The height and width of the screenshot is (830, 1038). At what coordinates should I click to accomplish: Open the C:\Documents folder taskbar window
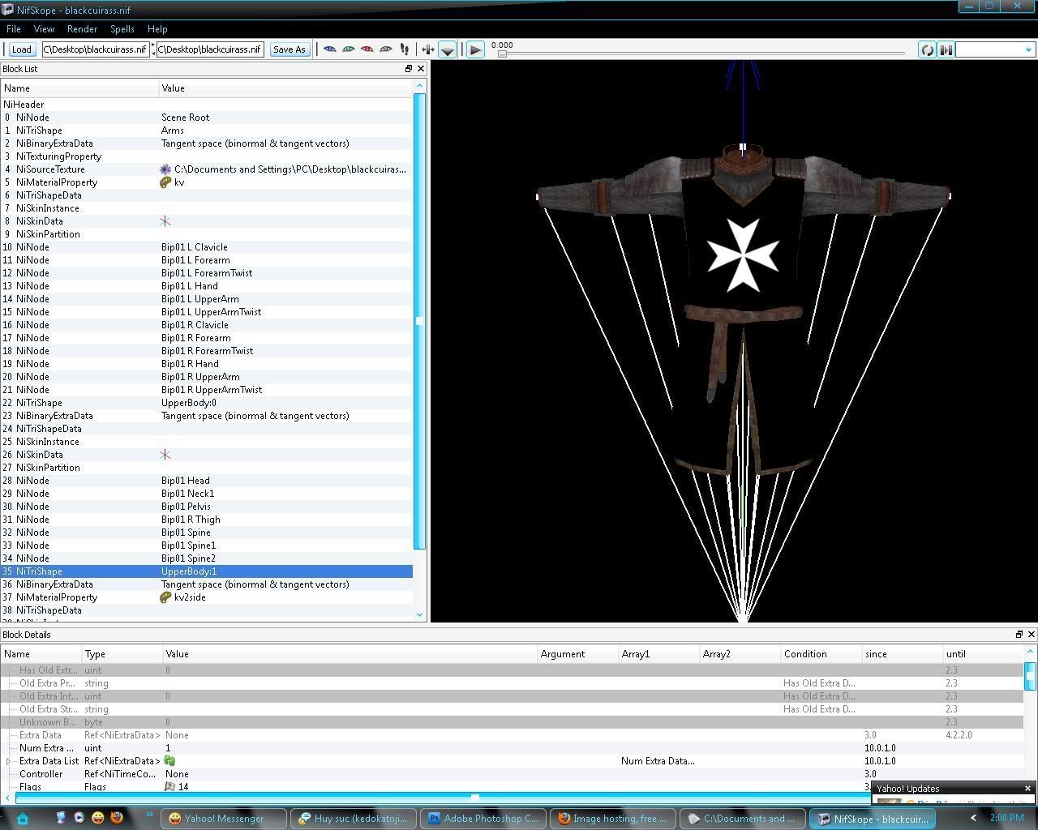pos(743,819)
